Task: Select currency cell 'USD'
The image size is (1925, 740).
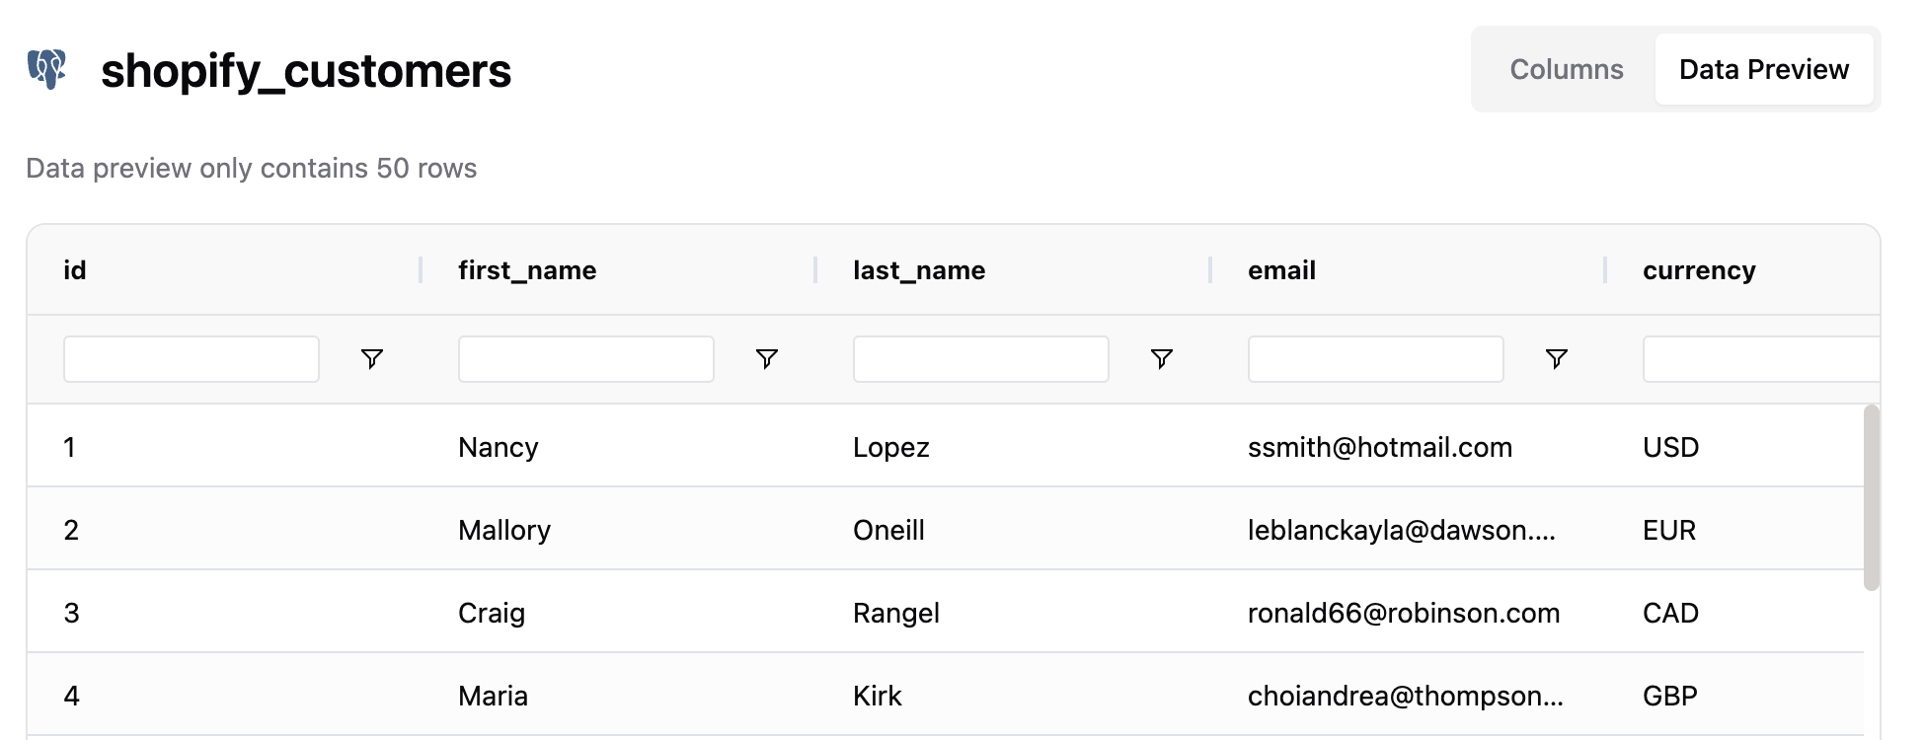Action: coord(1670,447)
